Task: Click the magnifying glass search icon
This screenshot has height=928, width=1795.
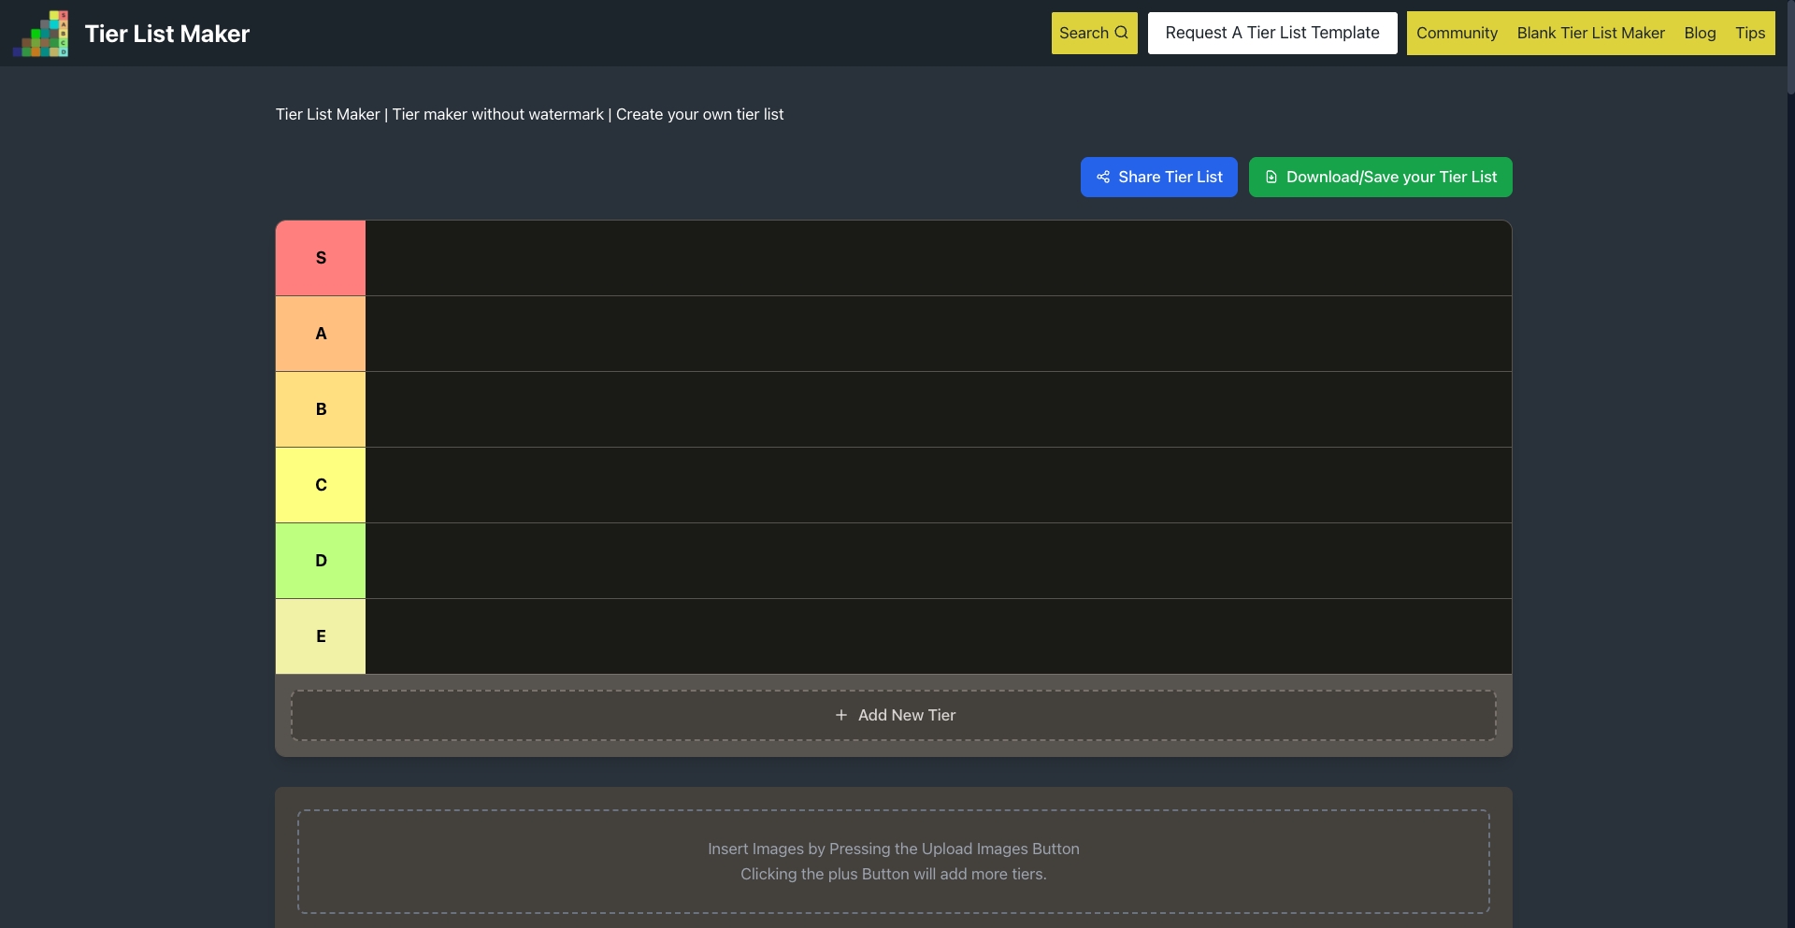Action: point(1123,33)
